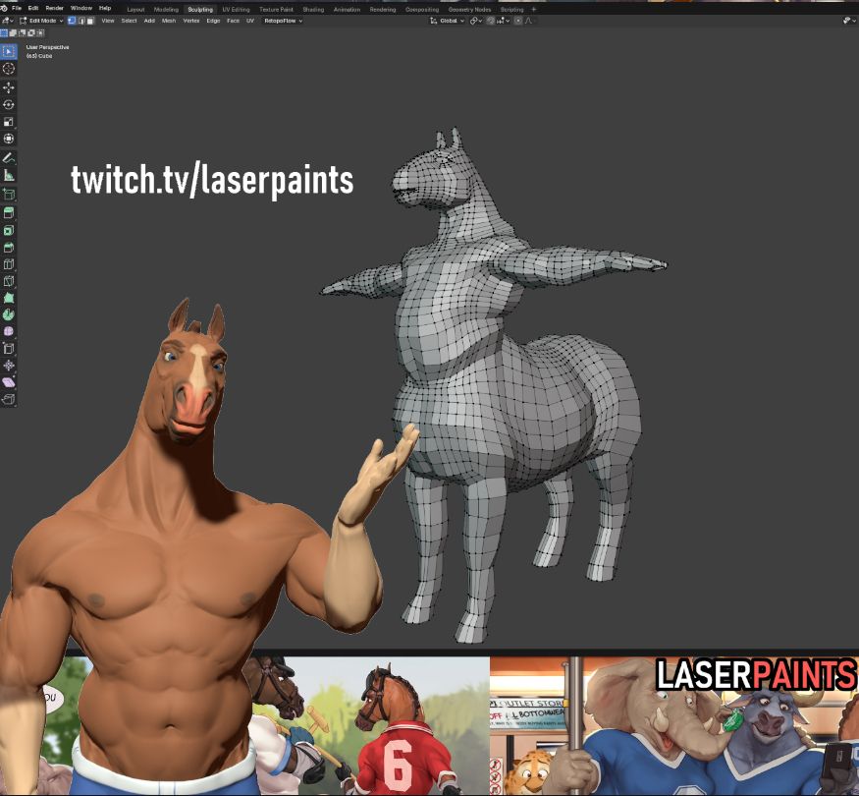Open the viewport shading options dropdown

click(849, 21)
